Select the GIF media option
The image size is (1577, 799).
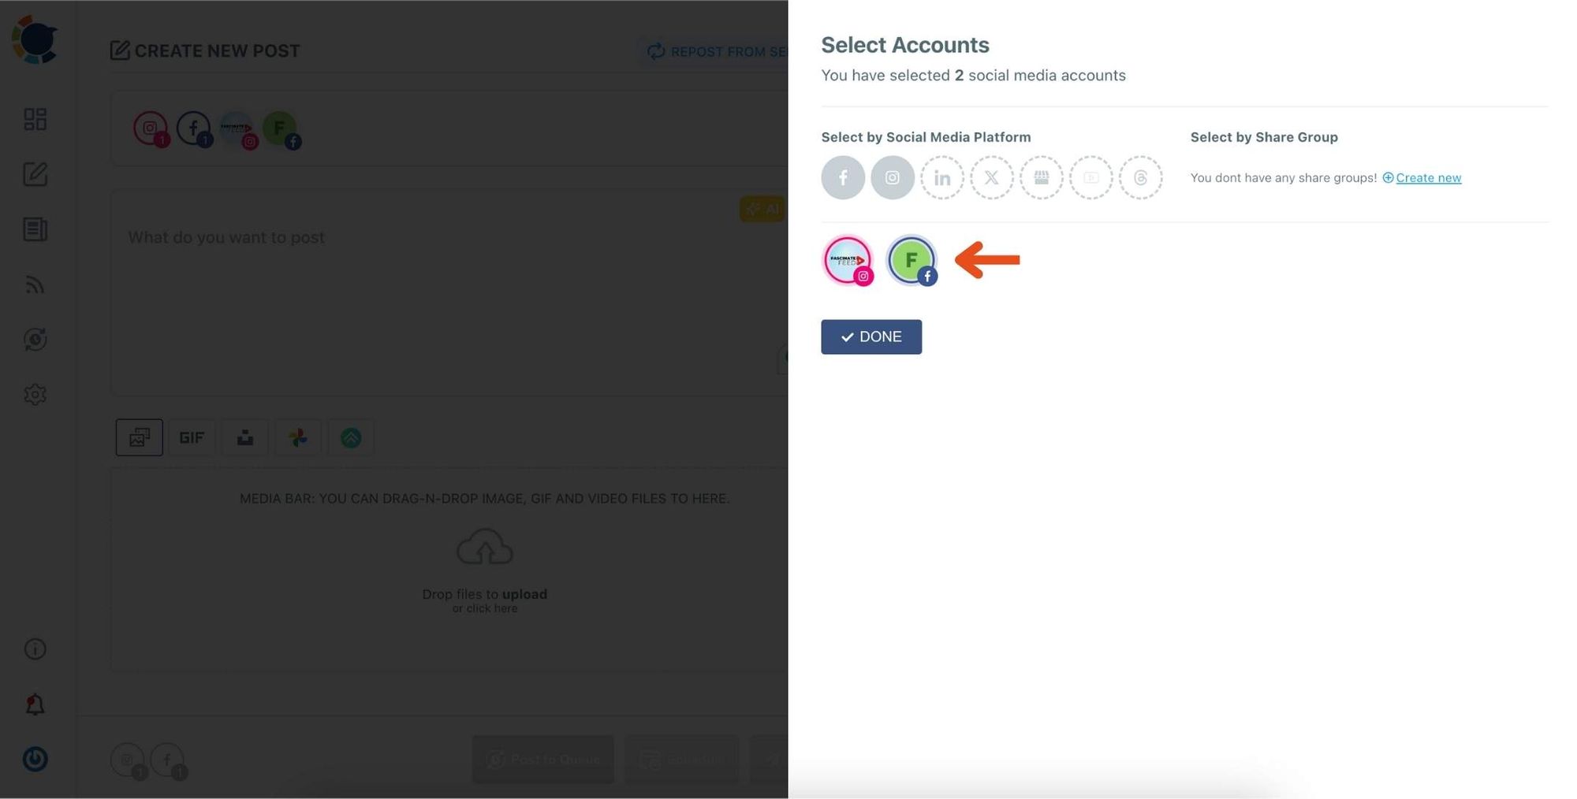point(192,437)
